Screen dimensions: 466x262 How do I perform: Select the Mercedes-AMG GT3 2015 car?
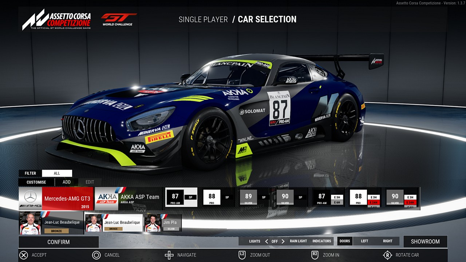(56, 199)
